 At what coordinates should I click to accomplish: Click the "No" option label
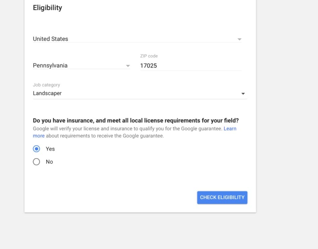click(x=49, y=162)
